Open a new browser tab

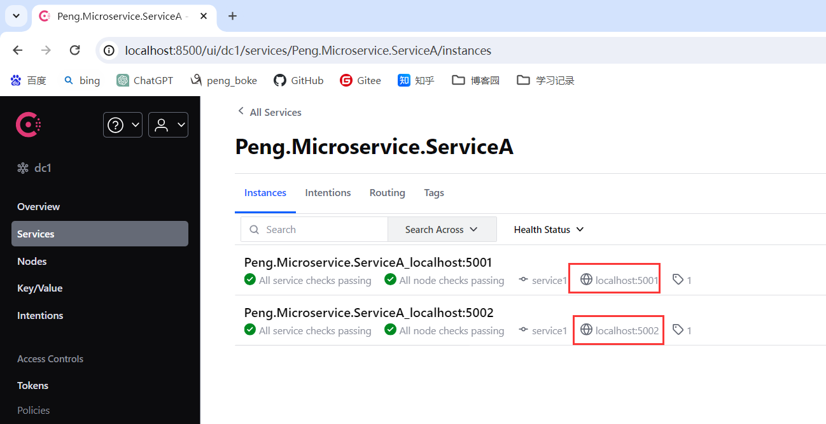pos(232,16)
